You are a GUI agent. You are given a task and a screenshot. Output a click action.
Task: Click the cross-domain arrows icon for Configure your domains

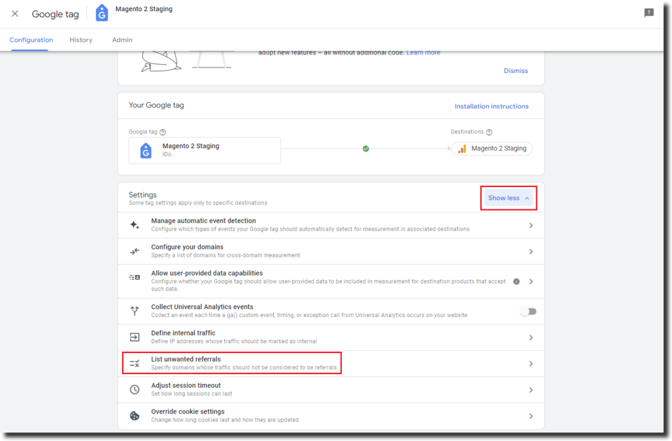click(x=135, y=251)
